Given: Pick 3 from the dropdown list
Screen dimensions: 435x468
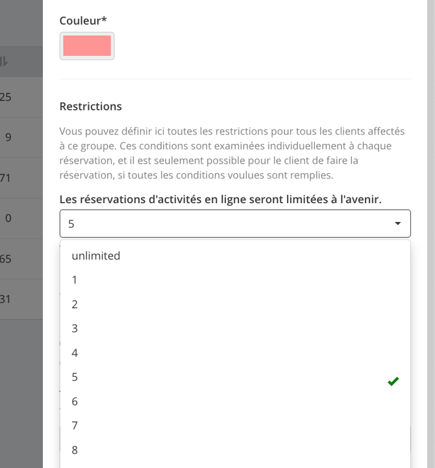Looking at the screenshot, I should pyautogui.click(x=235, y=328).
